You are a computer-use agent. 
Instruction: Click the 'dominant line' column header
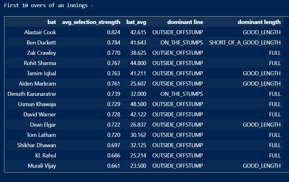[x=185, y=22]
